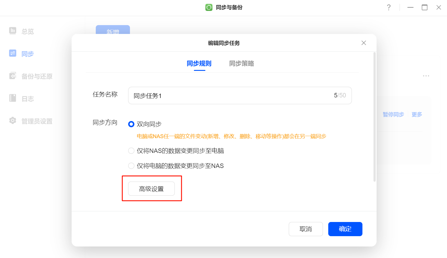Screen dimensions: 447x258
Task: Open the 高级设置 advanced settings
Action: point(151,189)
